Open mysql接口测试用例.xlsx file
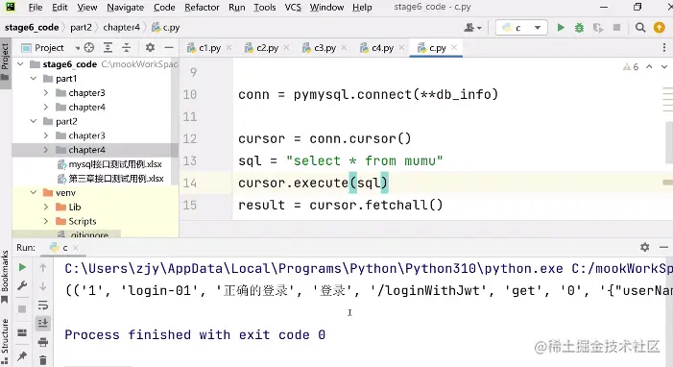Viewport: 673px width, 367px height. click(115, 164)
